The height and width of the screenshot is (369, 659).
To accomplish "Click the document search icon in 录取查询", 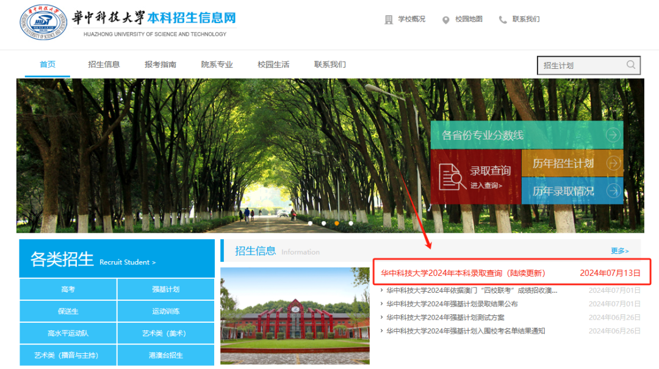I will click(452, 177).
